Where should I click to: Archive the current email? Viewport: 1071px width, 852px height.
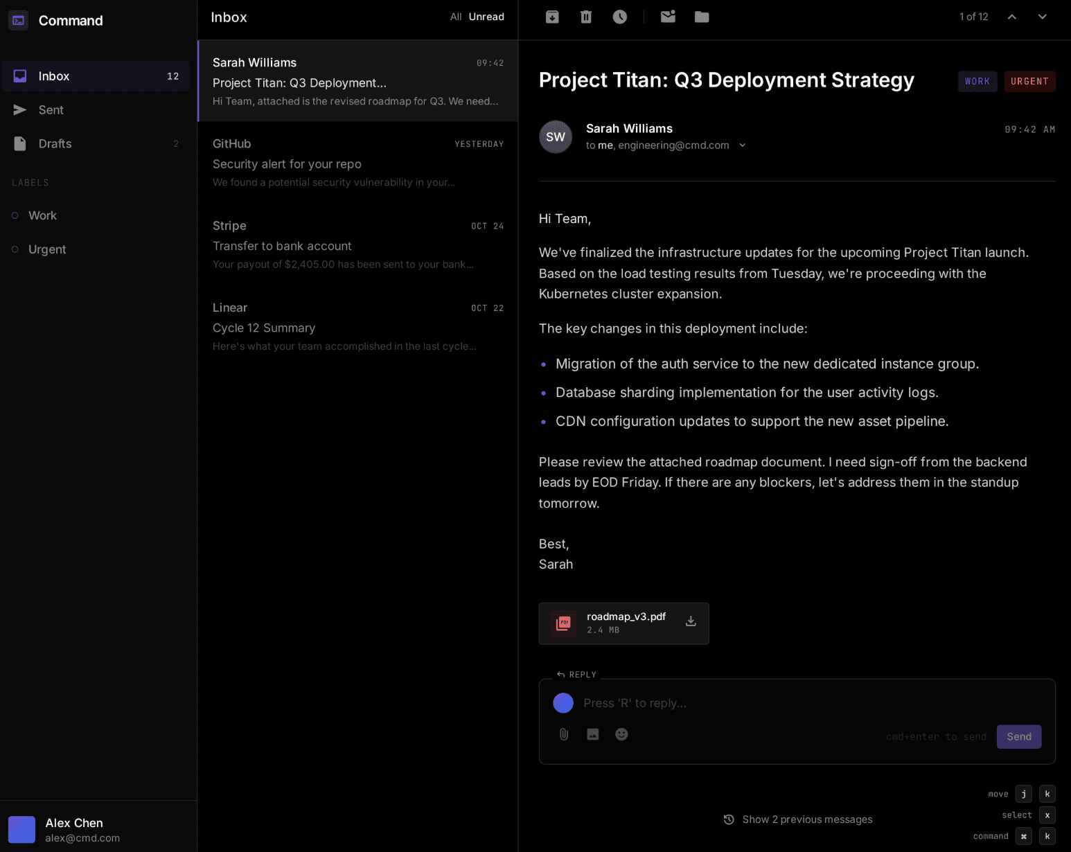pyautogui.click(x=552, y=17)
